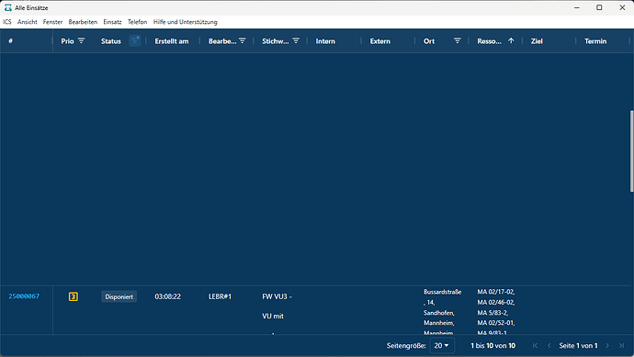Go to next page
This screenshot has height=357, width=634.
pyautogui.click(x=607, y=346)
